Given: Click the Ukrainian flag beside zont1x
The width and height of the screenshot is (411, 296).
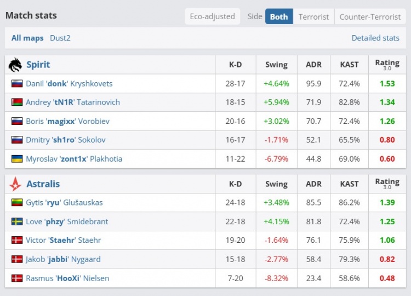Looking at the screenshot, I should tap(17, 159).
